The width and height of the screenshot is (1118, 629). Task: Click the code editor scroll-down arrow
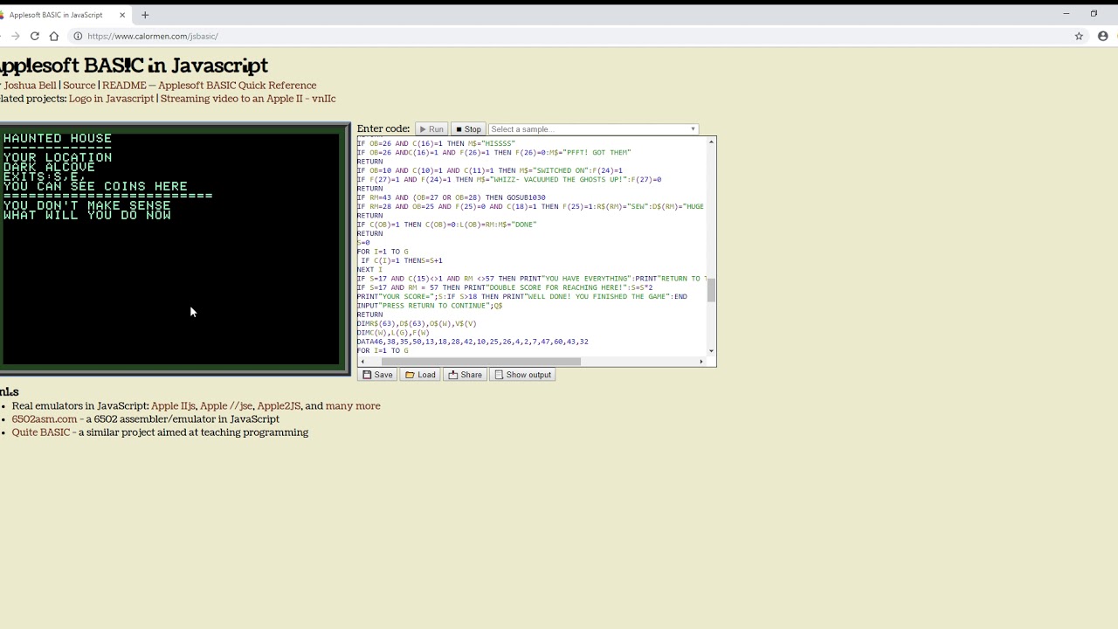711,351
